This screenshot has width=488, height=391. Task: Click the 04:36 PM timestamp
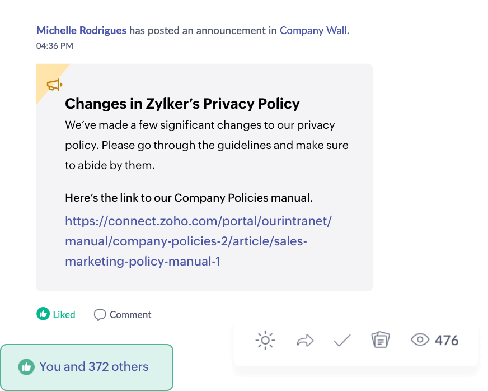(x=55, y=46)
